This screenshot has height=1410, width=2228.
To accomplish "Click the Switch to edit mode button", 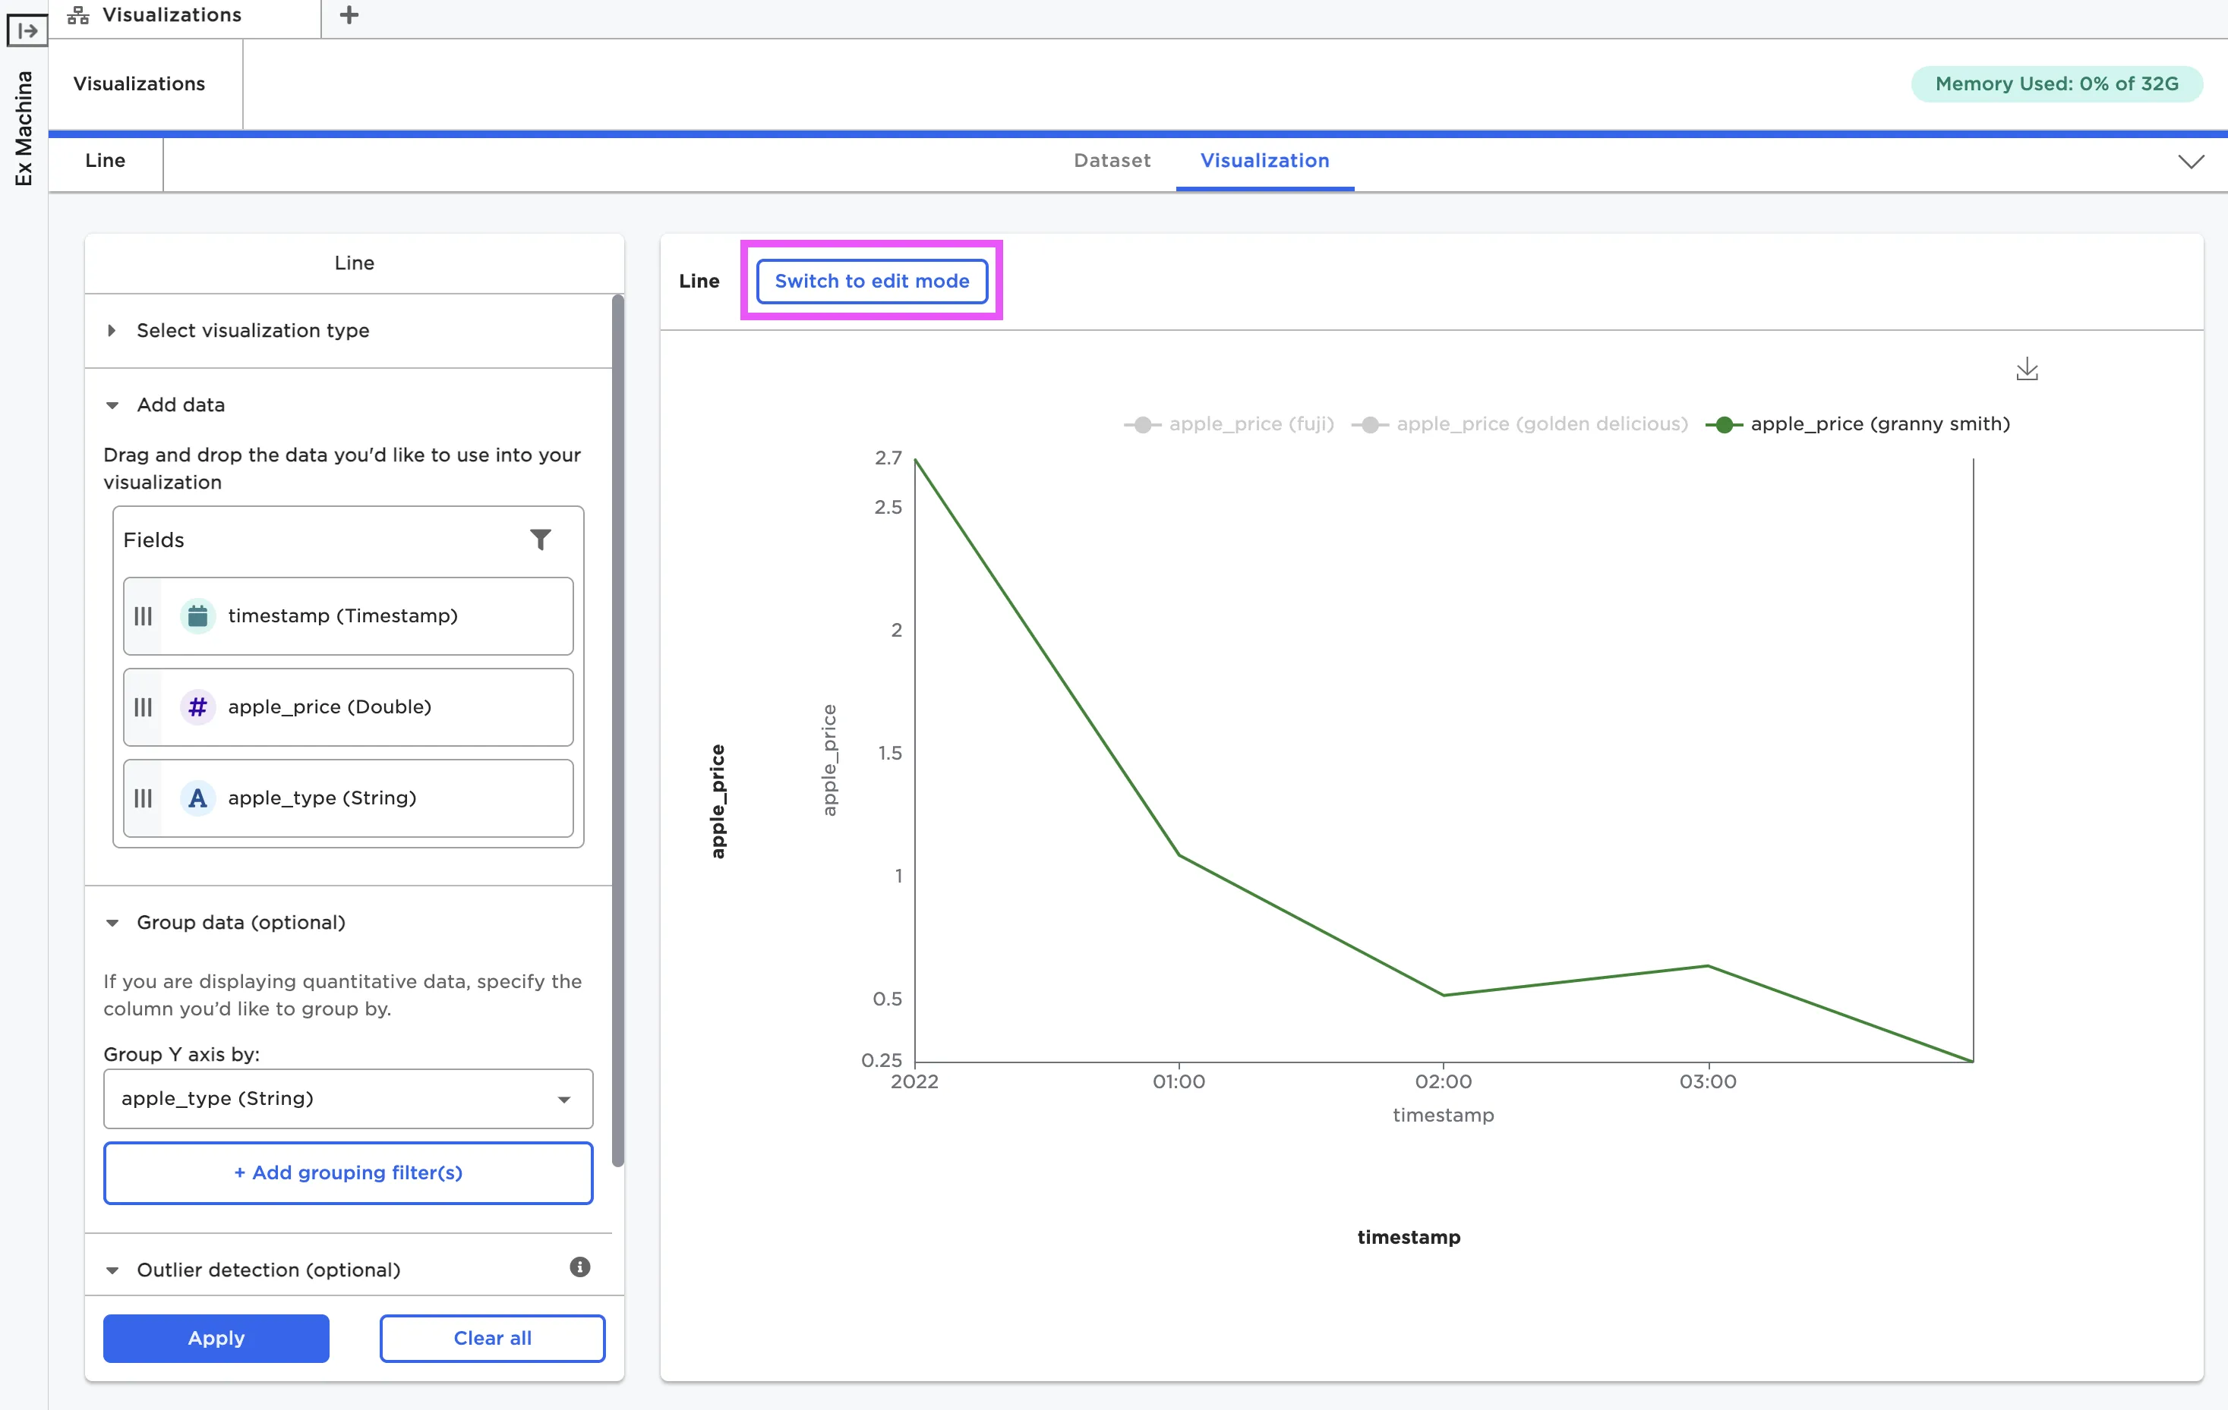I will 872,281.
